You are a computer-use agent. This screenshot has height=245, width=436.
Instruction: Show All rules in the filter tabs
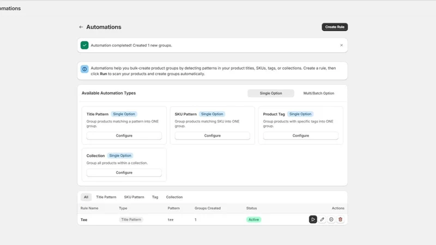tap(86, 197)
